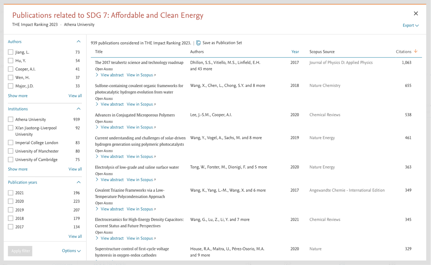Select the 2021 publication year checkbox
Image resolution: width=431 pixels, height=265 pixels.
[11, 193]
